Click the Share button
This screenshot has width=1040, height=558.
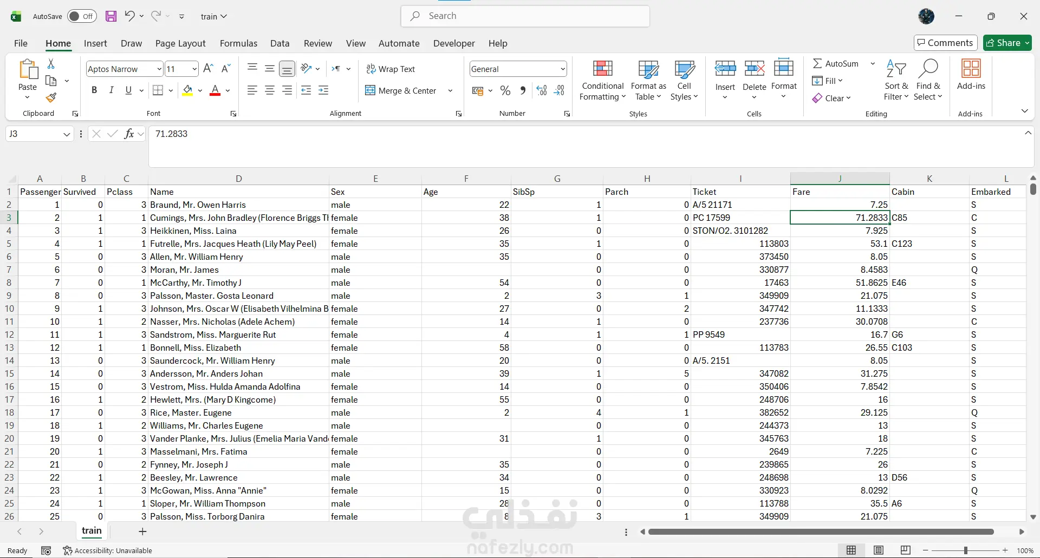pyautogui.click(x=1004, y=43)
